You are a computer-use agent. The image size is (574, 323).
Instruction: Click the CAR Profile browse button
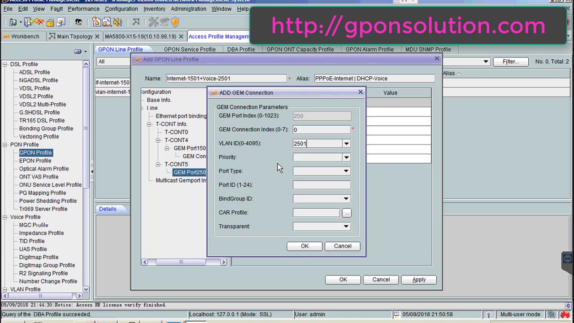click(x=347, y=213)
